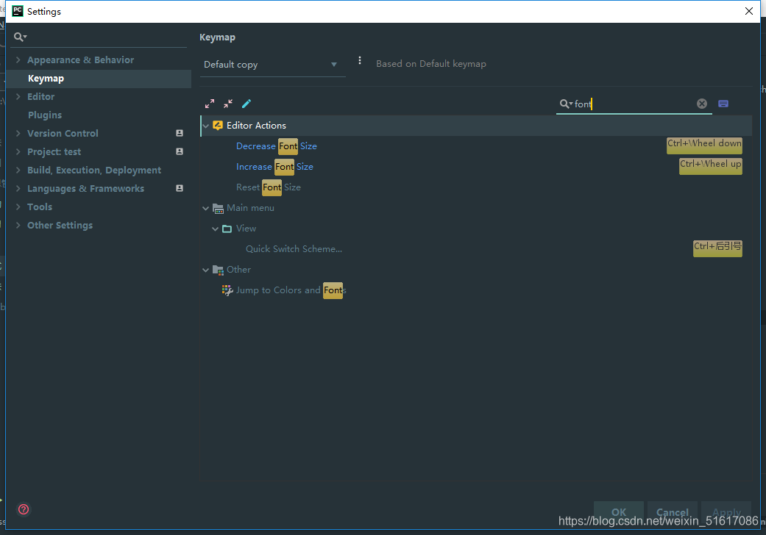Image resolution: width=766 pixels, height=535 pixels.
Task: Click the Main menu folder icon
Action: click(219, 208)
